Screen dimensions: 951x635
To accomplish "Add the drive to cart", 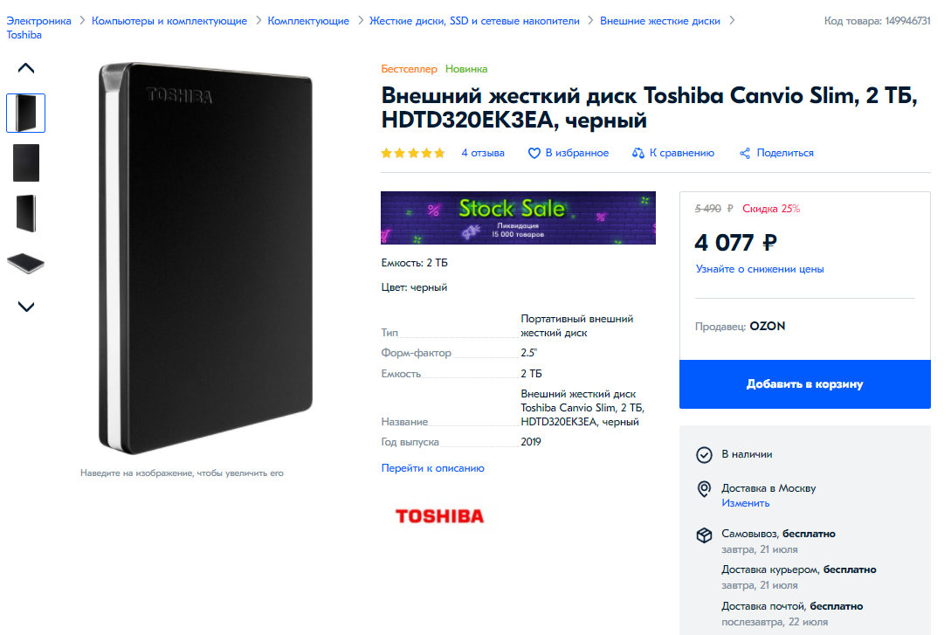I will click(x=805, y=384).
